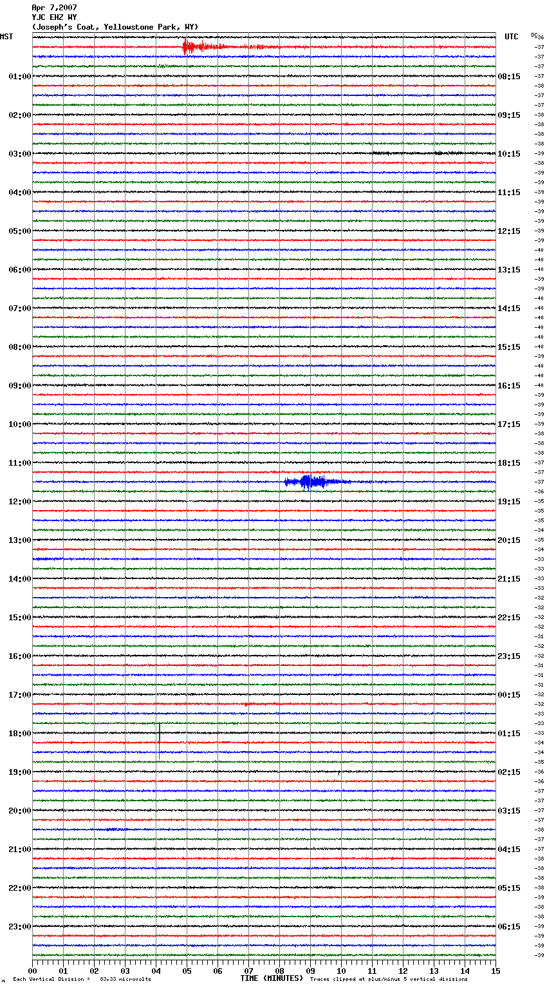Click the 17:00 MST hour label

(20, 695)
